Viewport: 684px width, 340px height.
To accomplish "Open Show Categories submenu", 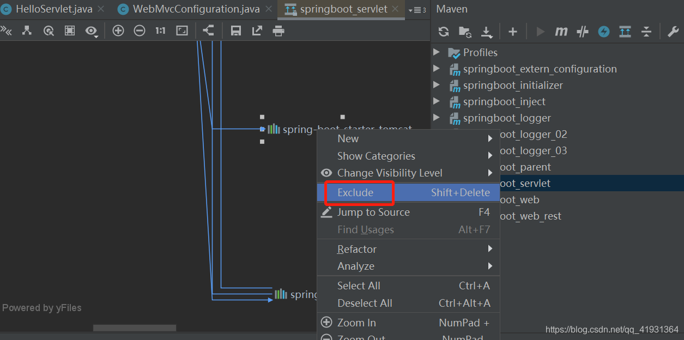I will click(x=408, y=156).
